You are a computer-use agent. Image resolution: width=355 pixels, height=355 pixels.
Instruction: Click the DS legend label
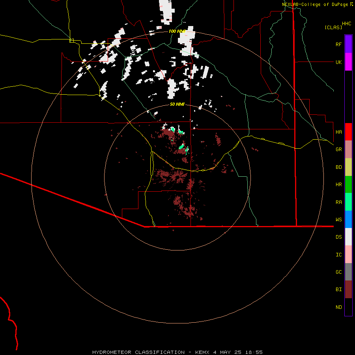click(338, 237)
